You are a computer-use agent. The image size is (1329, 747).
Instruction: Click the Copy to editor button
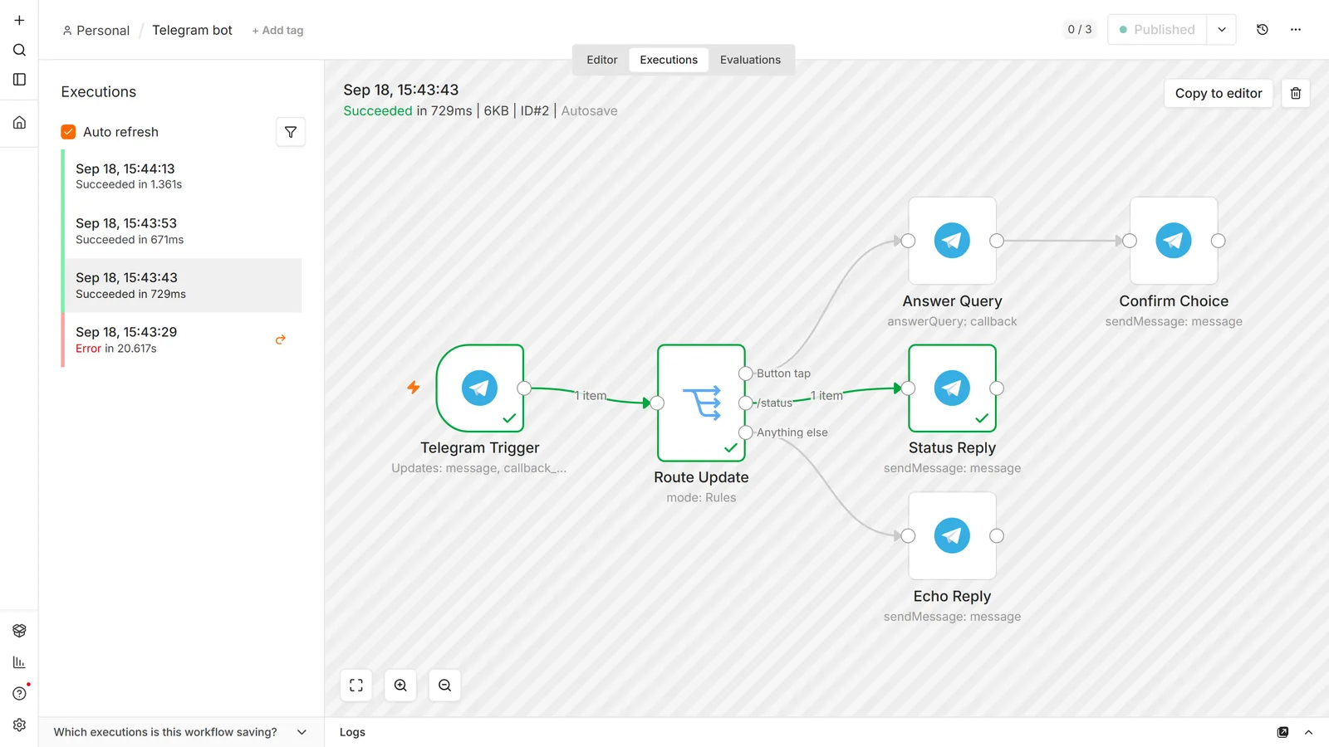1219,93
